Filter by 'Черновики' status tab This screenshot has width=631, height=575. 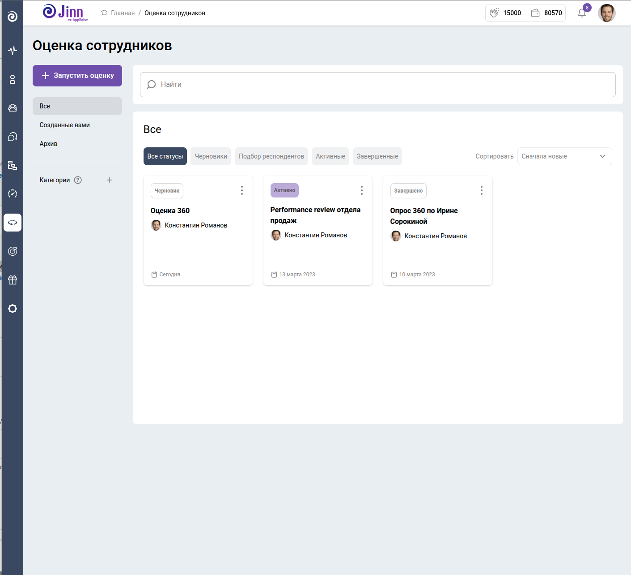click(x=211, y=156)
